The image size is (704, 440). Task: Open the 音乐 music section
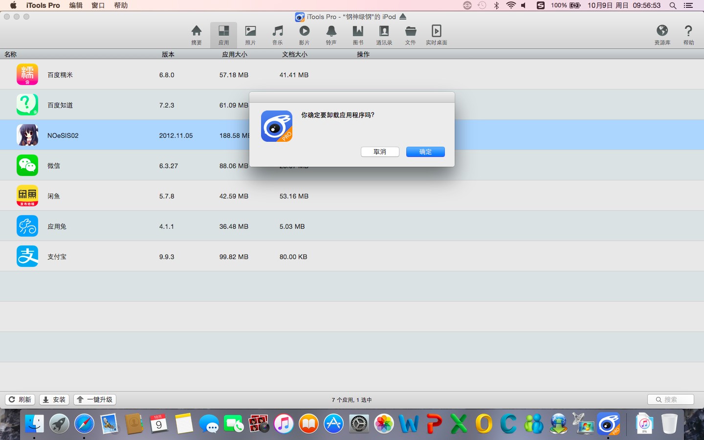pyautogui.click(x=278, y=35)
